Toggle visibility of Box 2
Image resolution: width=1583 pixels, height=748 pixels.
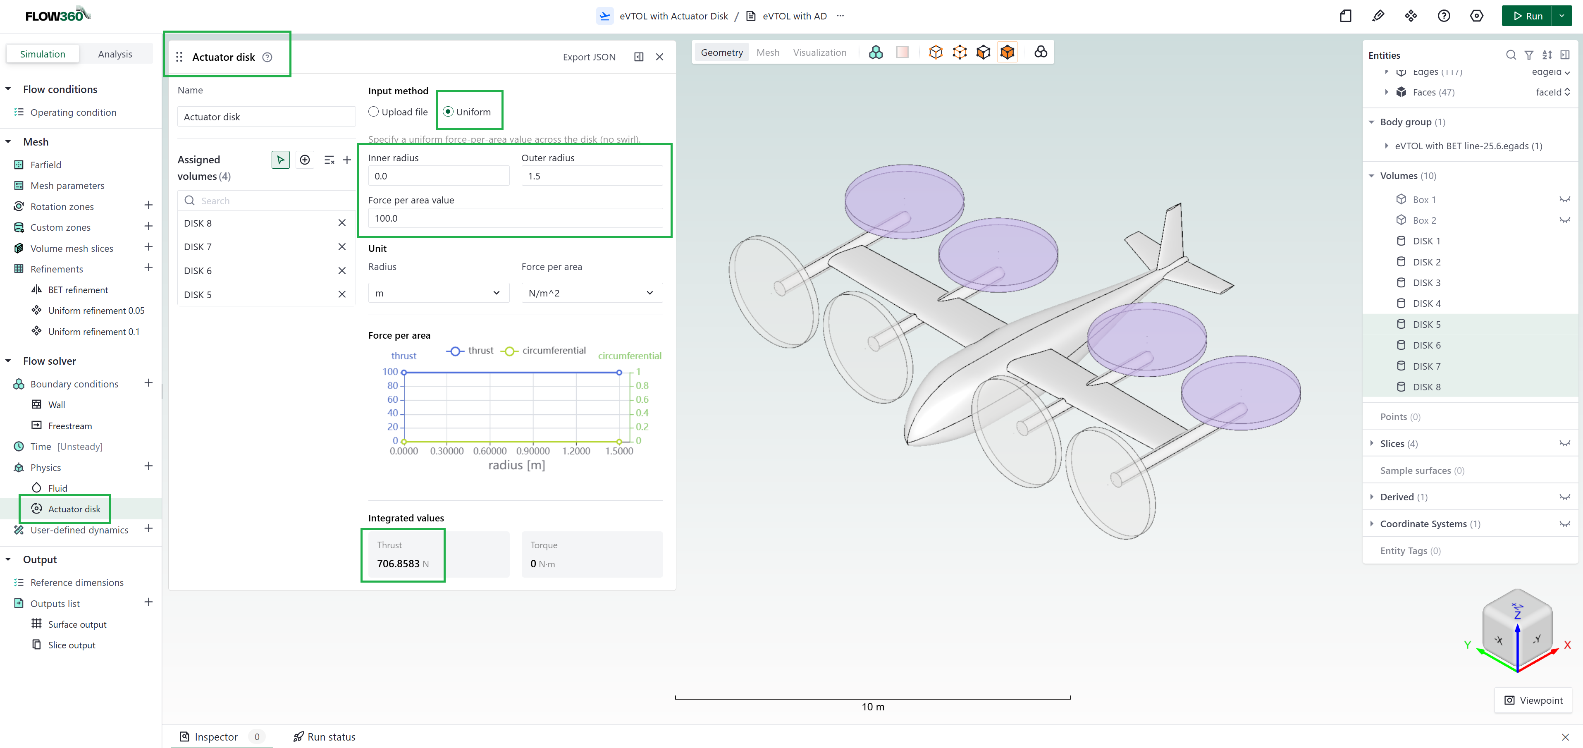1564,221
